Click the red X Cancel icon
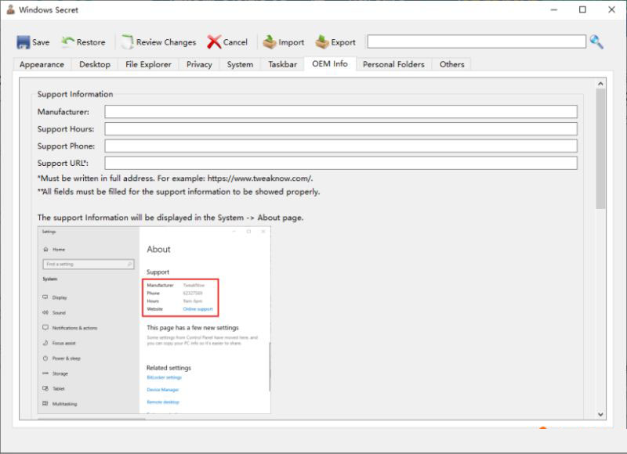 point(214,42)
